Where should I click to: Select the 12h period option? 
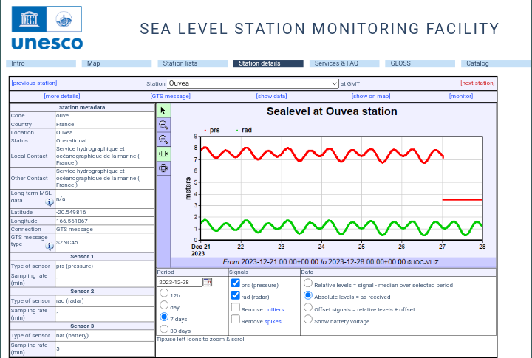click(164, 292)
